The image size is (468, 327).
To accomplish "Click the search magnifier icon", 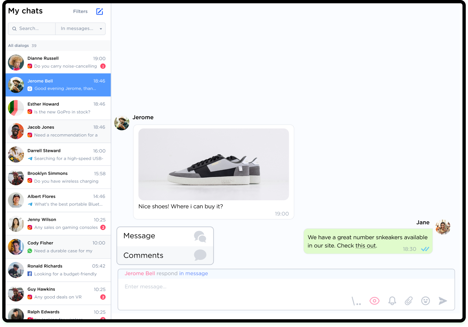I will pyautogui.click(x=15, y=28).
